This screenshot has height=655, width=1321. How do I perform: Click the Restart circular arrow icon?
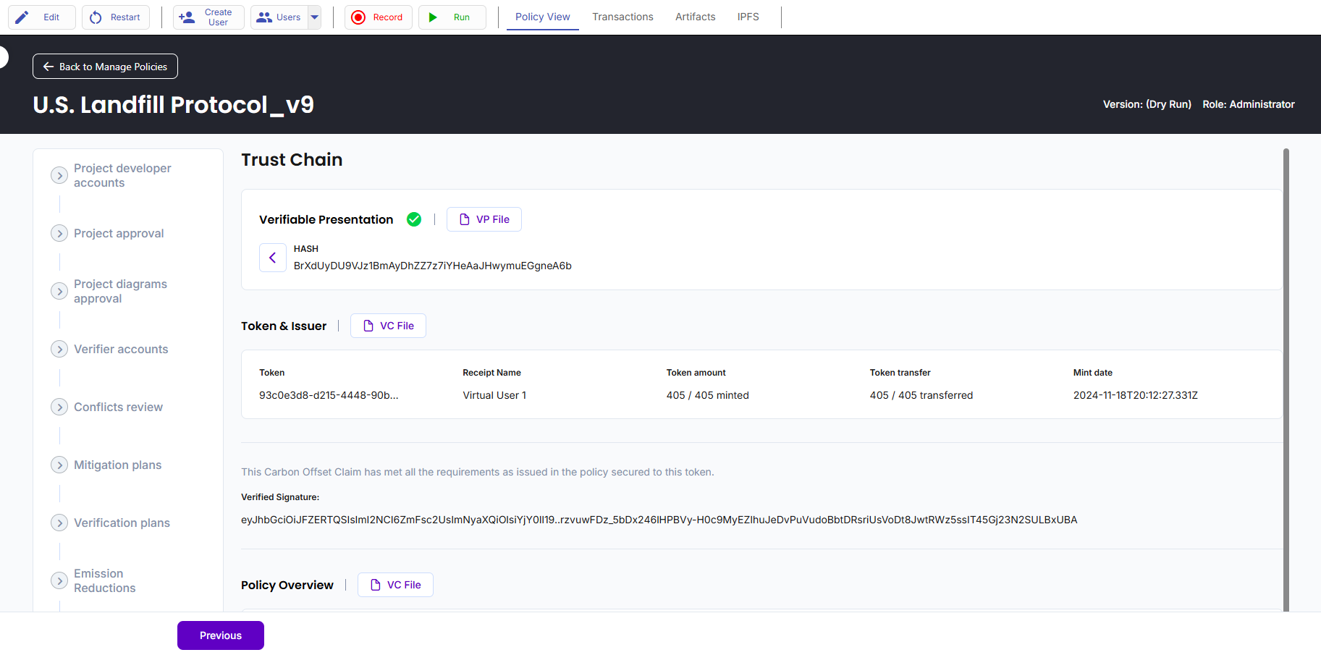(x=96, y=17)
